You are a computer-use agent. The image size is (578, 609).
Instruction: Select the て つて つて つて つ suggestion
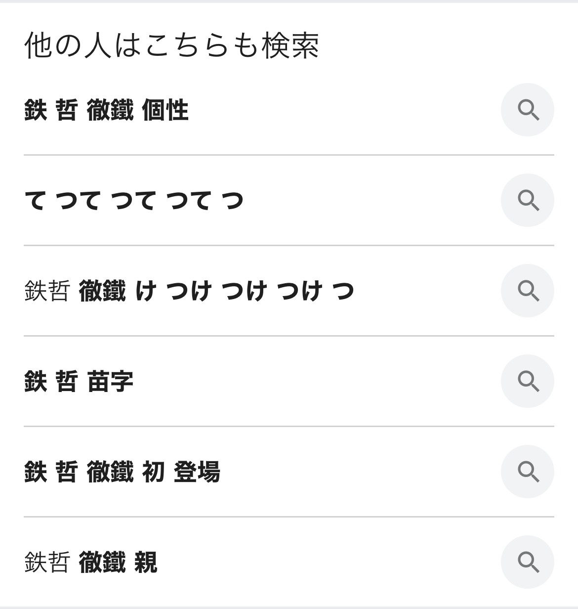pos(134,201)
